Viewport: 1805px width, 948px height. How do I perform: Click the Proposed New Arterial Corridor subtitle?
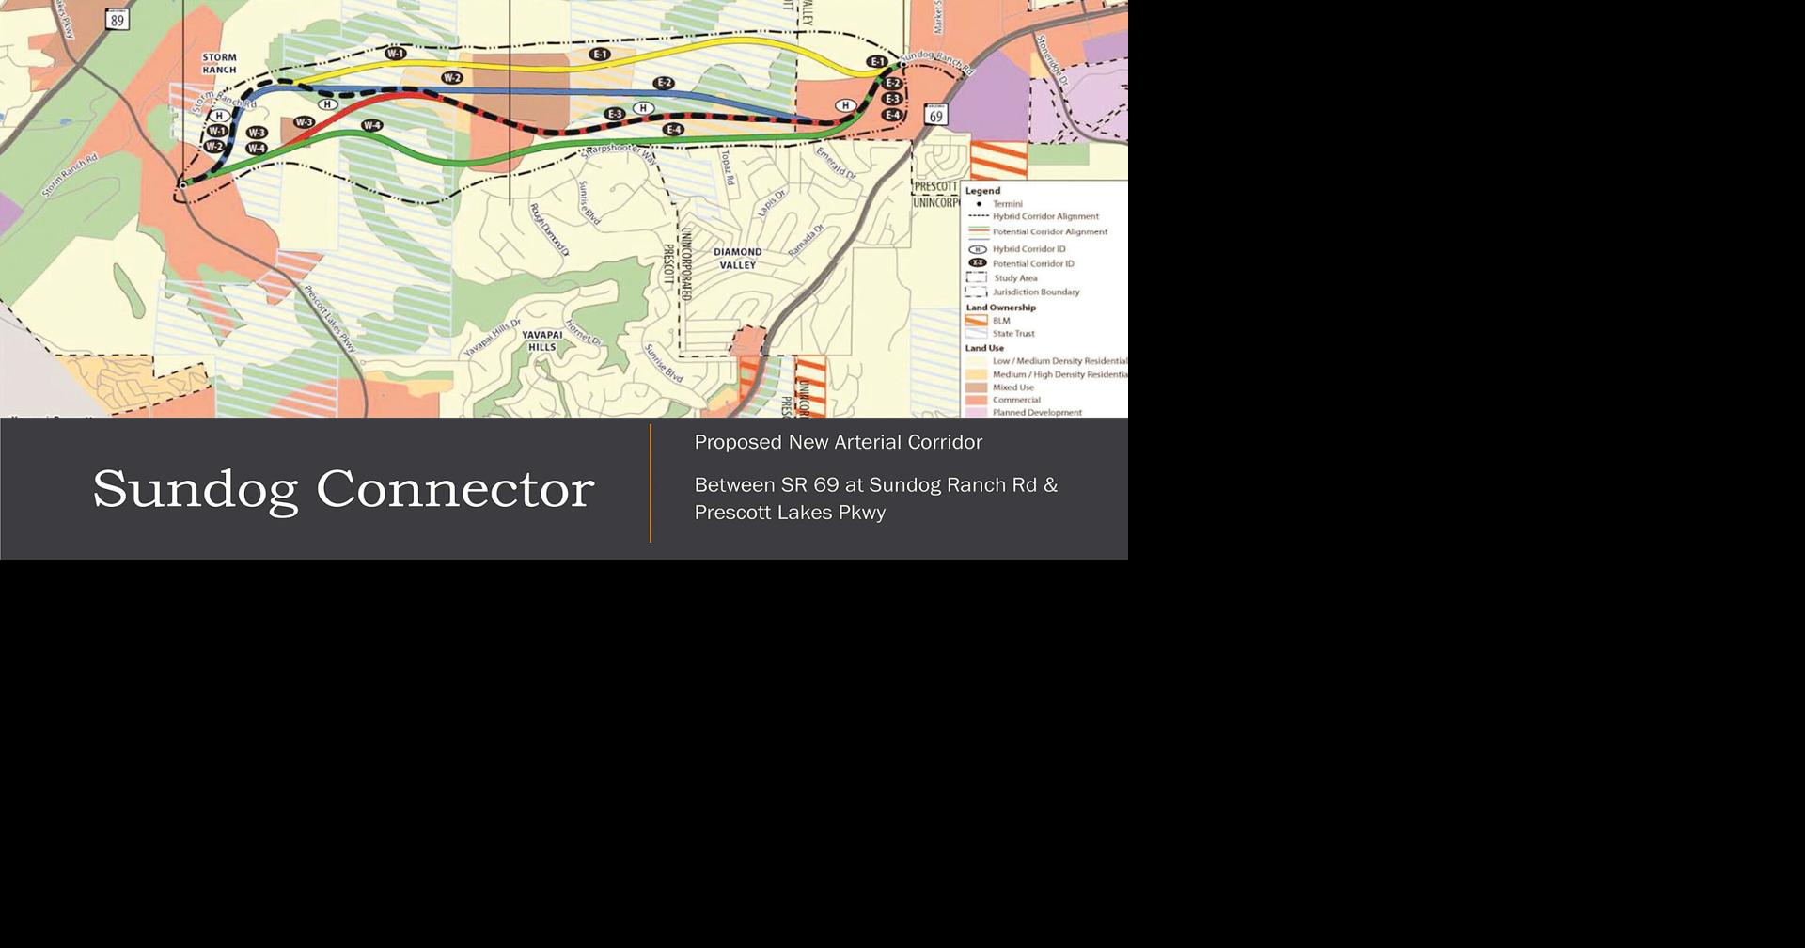point(838,442)
